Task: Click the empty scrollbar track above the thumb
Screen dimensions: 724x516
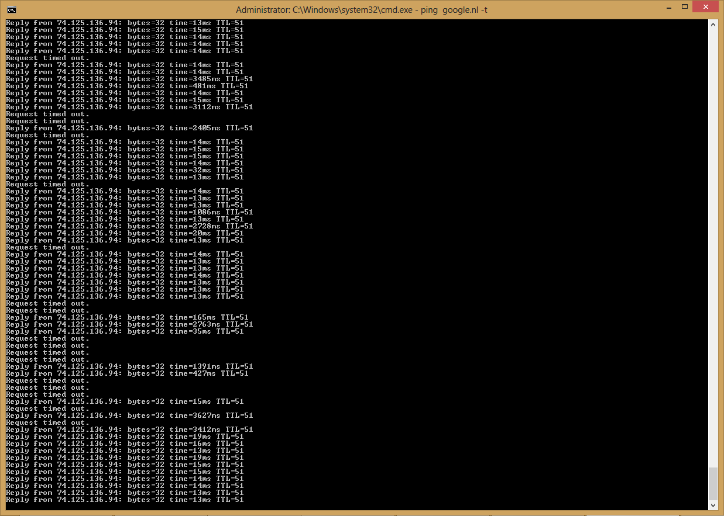Action: coord(712,234)
